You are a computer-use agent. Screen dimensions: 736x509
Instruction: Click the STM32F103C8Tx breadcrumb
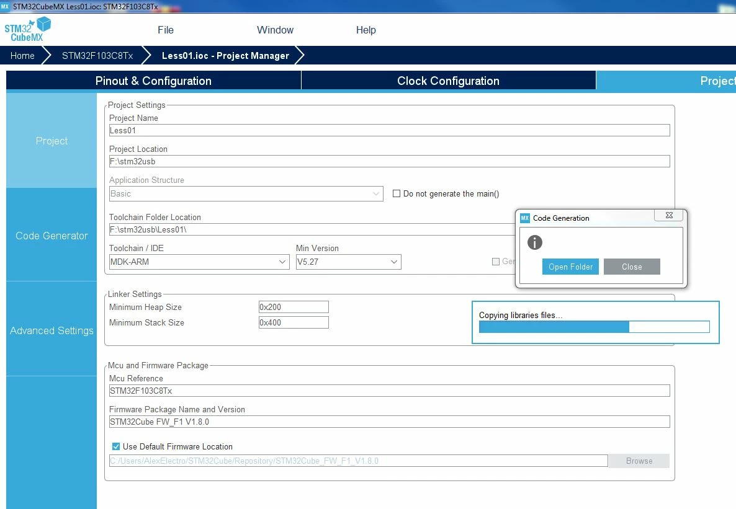click(97, 55)
